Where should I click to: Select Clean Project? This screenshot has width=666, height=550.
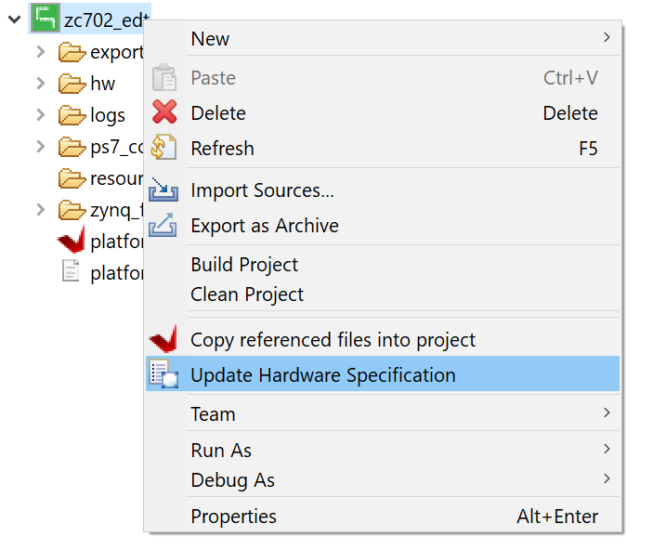(383, 294)
